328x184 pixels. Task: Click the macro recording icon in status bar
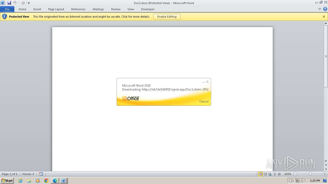pos(41,174)
